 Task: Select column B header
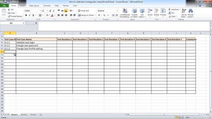tap(36, 33)
